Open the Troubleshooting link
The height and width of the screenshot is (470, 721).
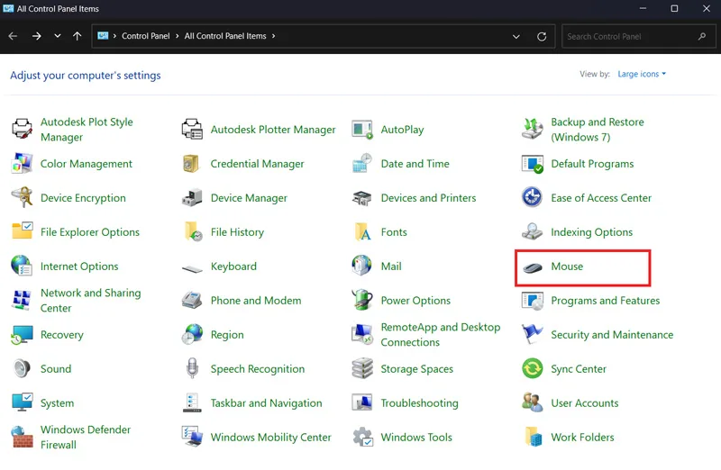pyautogui.click(x=419, y=403)
